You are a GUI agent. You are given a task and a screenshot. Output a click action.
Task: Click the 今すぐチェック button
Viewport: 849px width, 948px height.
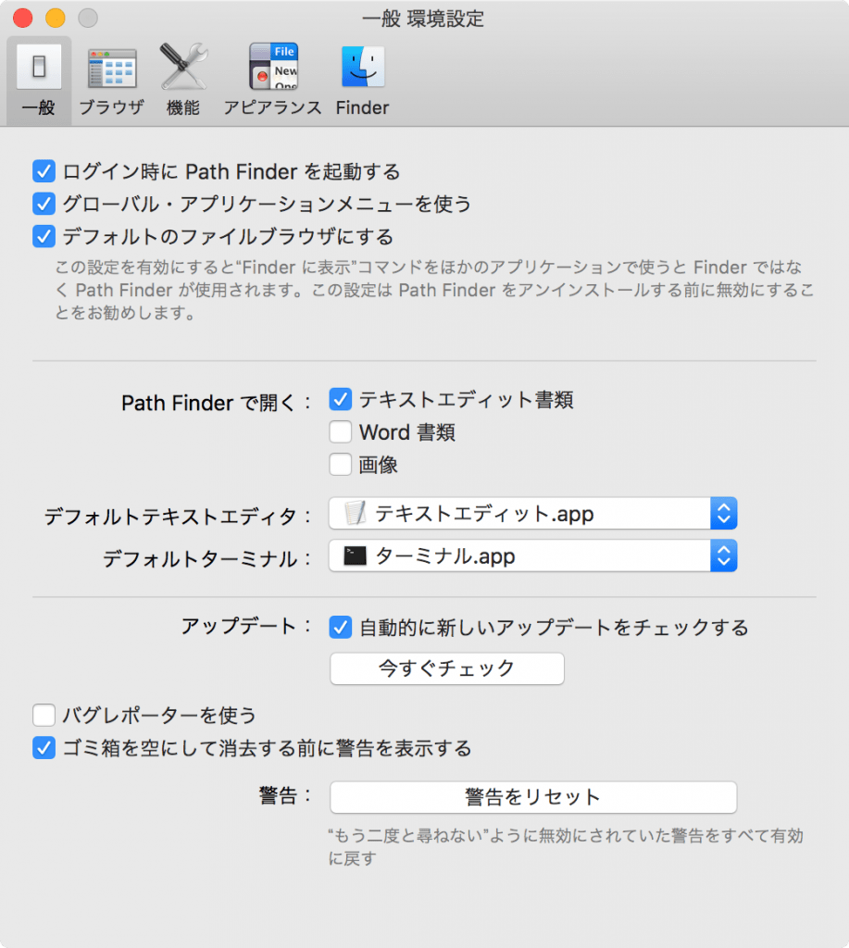(x=447, y=668)
